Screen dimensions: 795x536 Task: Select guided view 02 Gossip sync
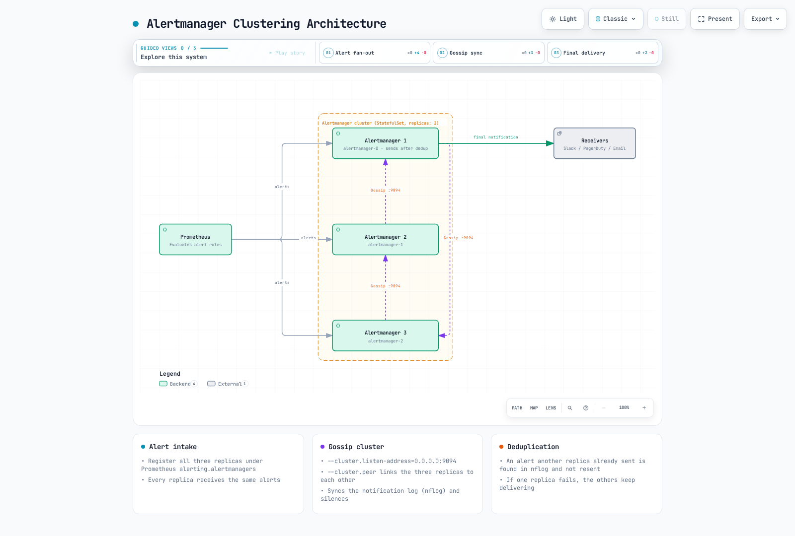tap(488, 53)
